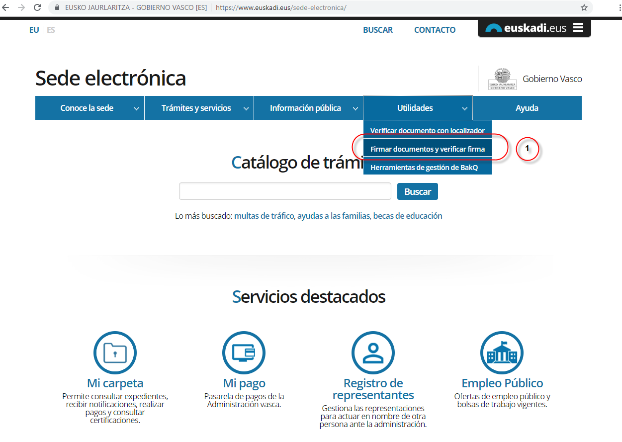This screenshot has width=622, height=442.
Task: Expand the Trámites y servicios menu
Action: (x=199, y=108)
